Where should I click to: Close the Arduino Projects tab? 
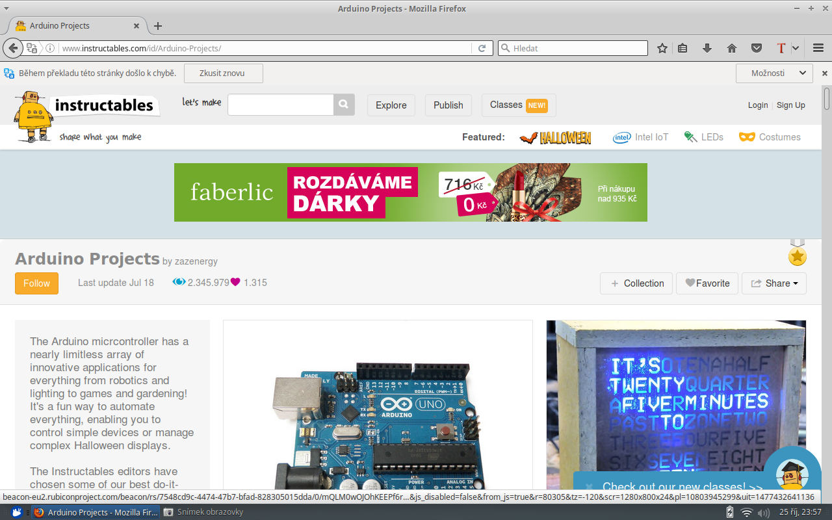136,26
